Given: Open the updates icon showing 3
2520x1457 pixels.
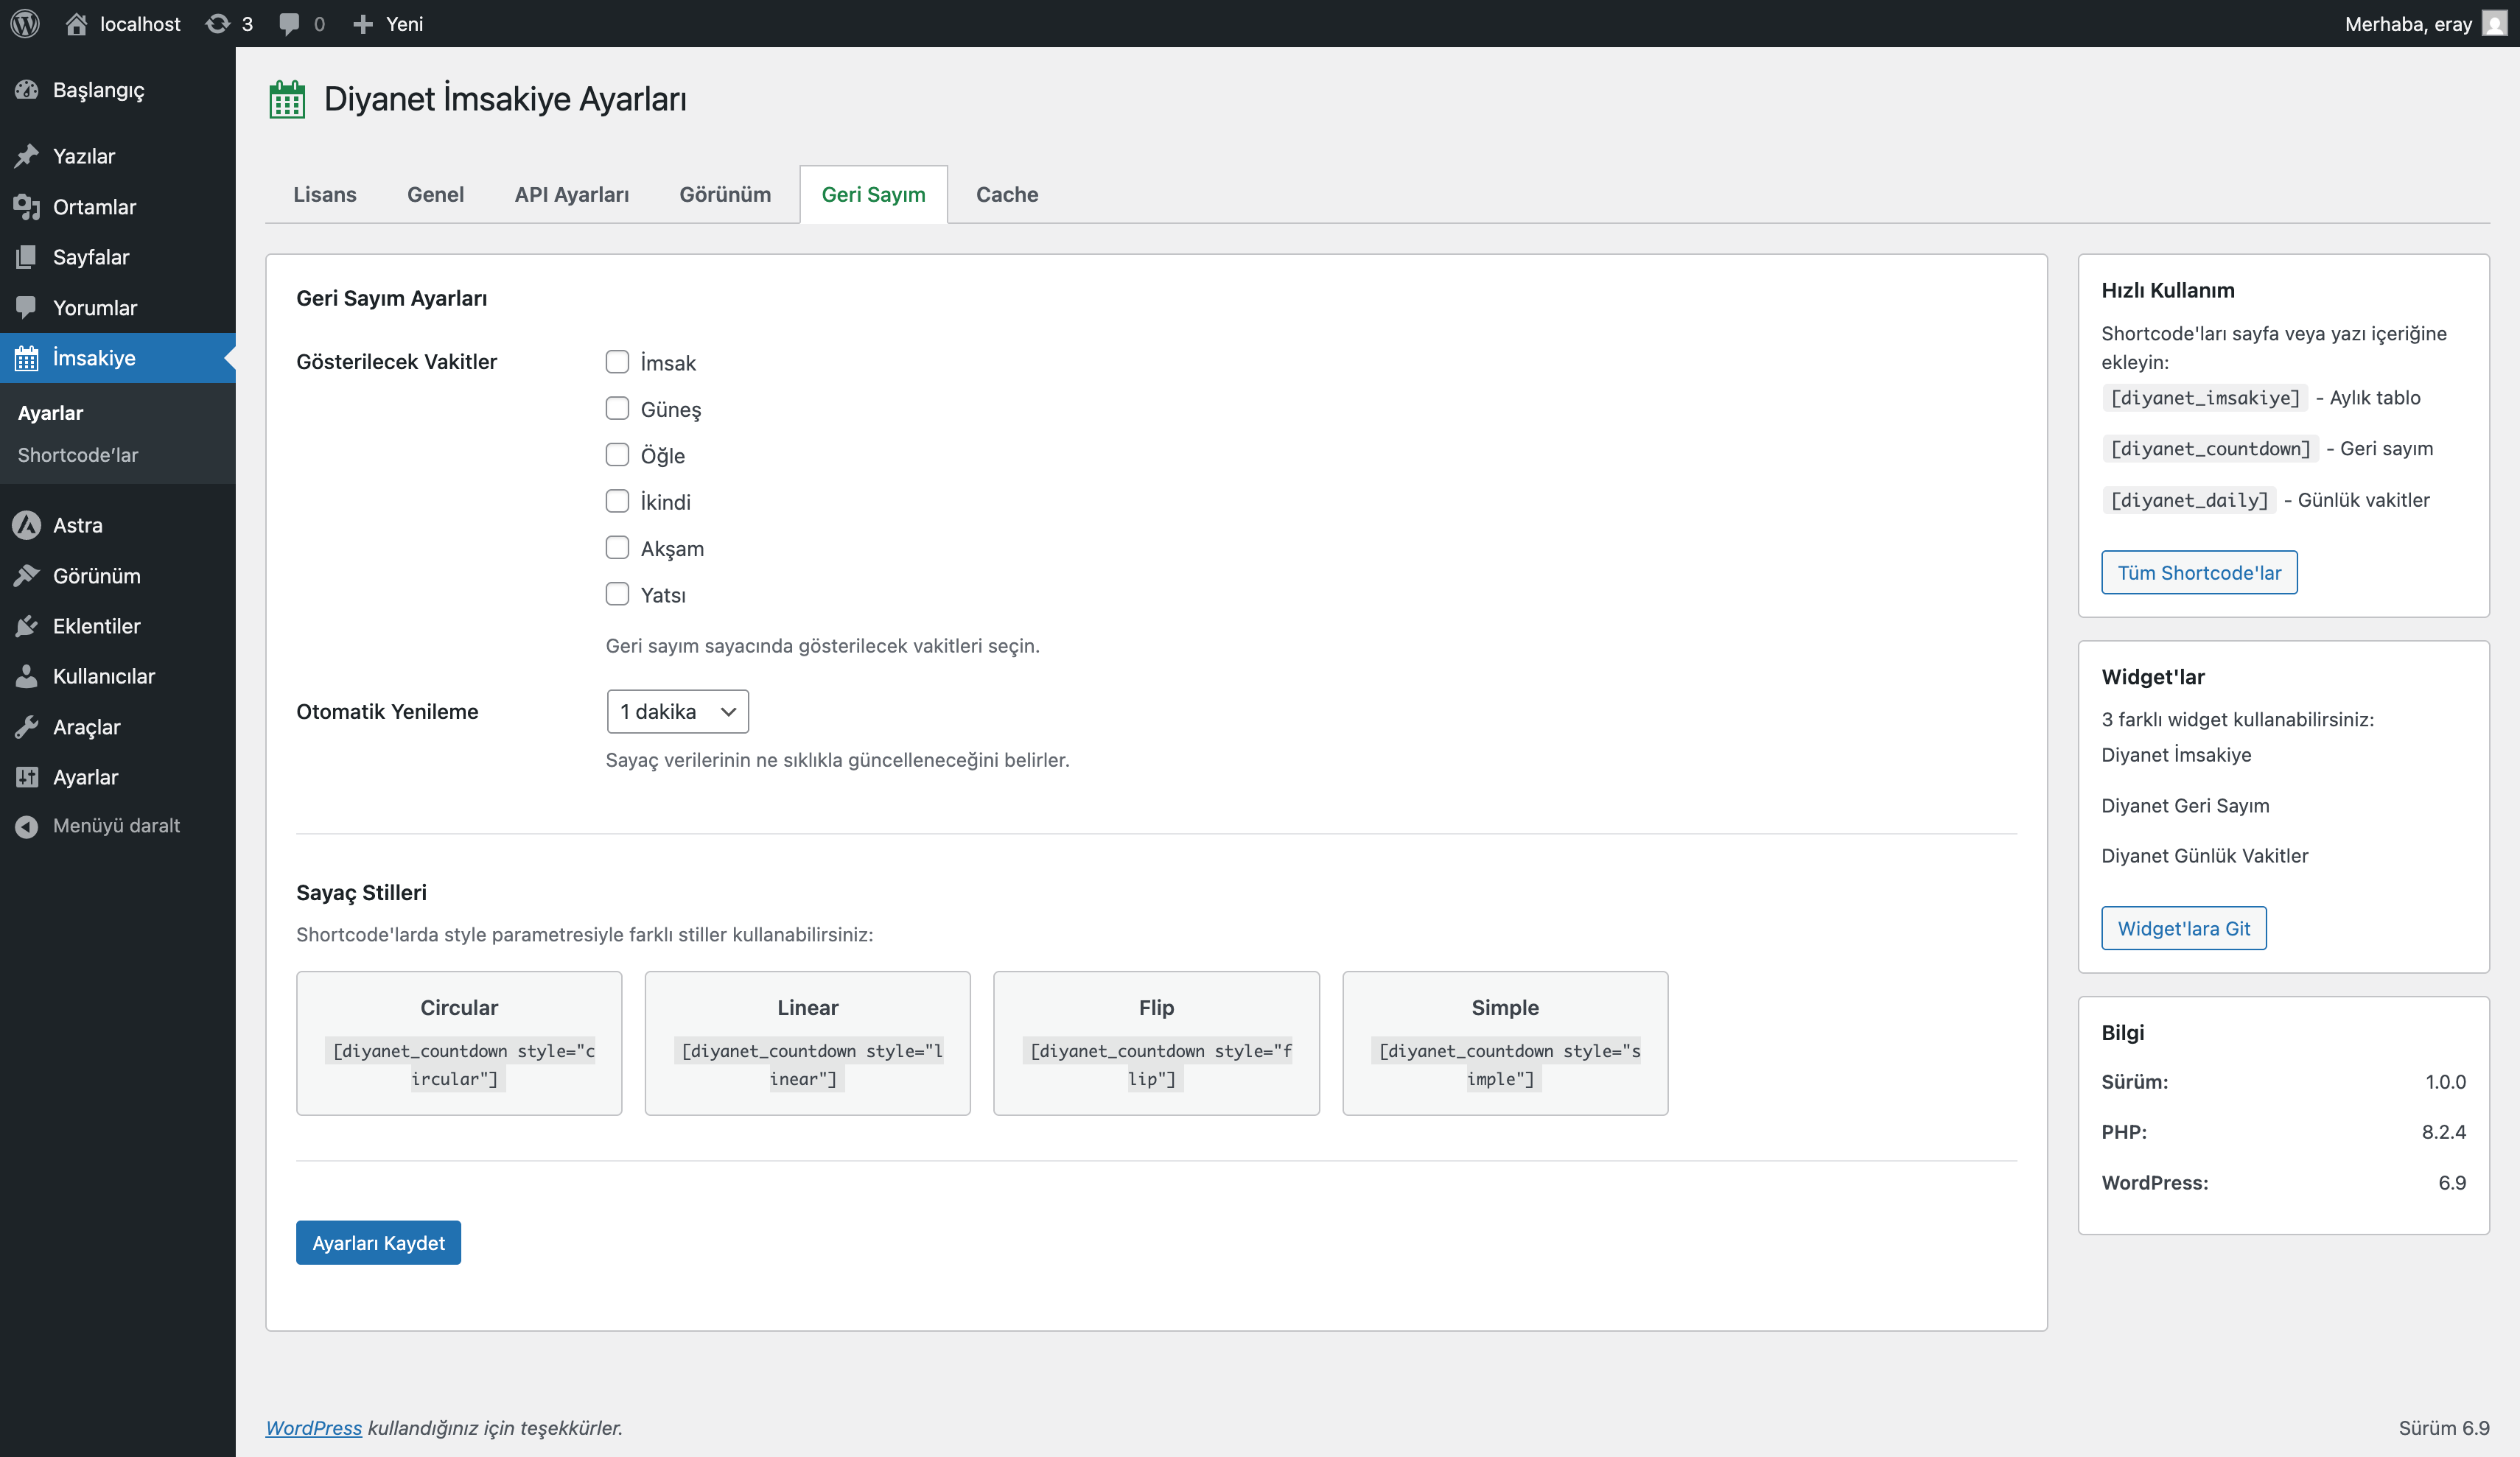Looking at the screenshot, I should point(217,23).
